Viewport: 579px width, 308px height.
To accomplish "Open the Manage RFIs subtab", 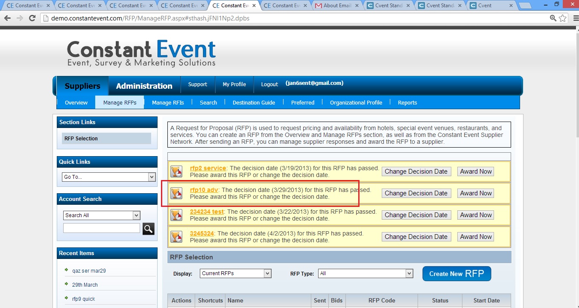I will (168, 103).
